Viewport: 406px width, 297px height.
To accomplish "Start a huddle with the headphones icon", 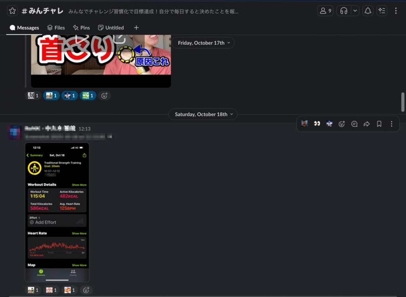I will tap(344, 11).
